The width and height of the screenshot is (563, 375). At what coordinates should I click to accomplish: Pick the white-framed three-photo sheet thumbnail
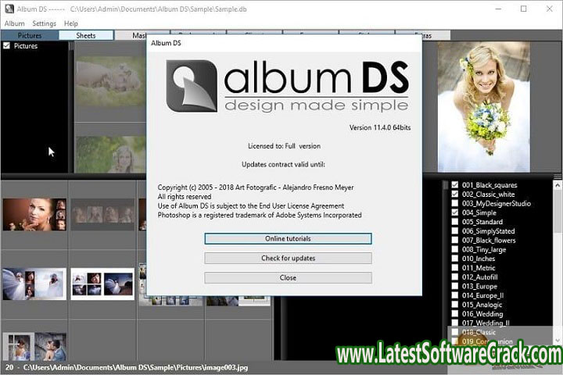point(102,284)
